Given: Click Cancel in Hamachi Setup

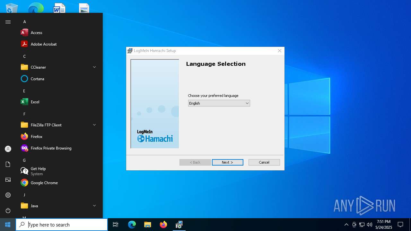Looking at the screenshot, I should [x=264, y=162].
